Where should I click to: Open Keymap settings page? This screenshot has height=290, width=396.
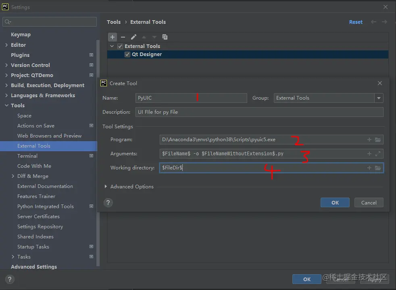click(21, 35)
